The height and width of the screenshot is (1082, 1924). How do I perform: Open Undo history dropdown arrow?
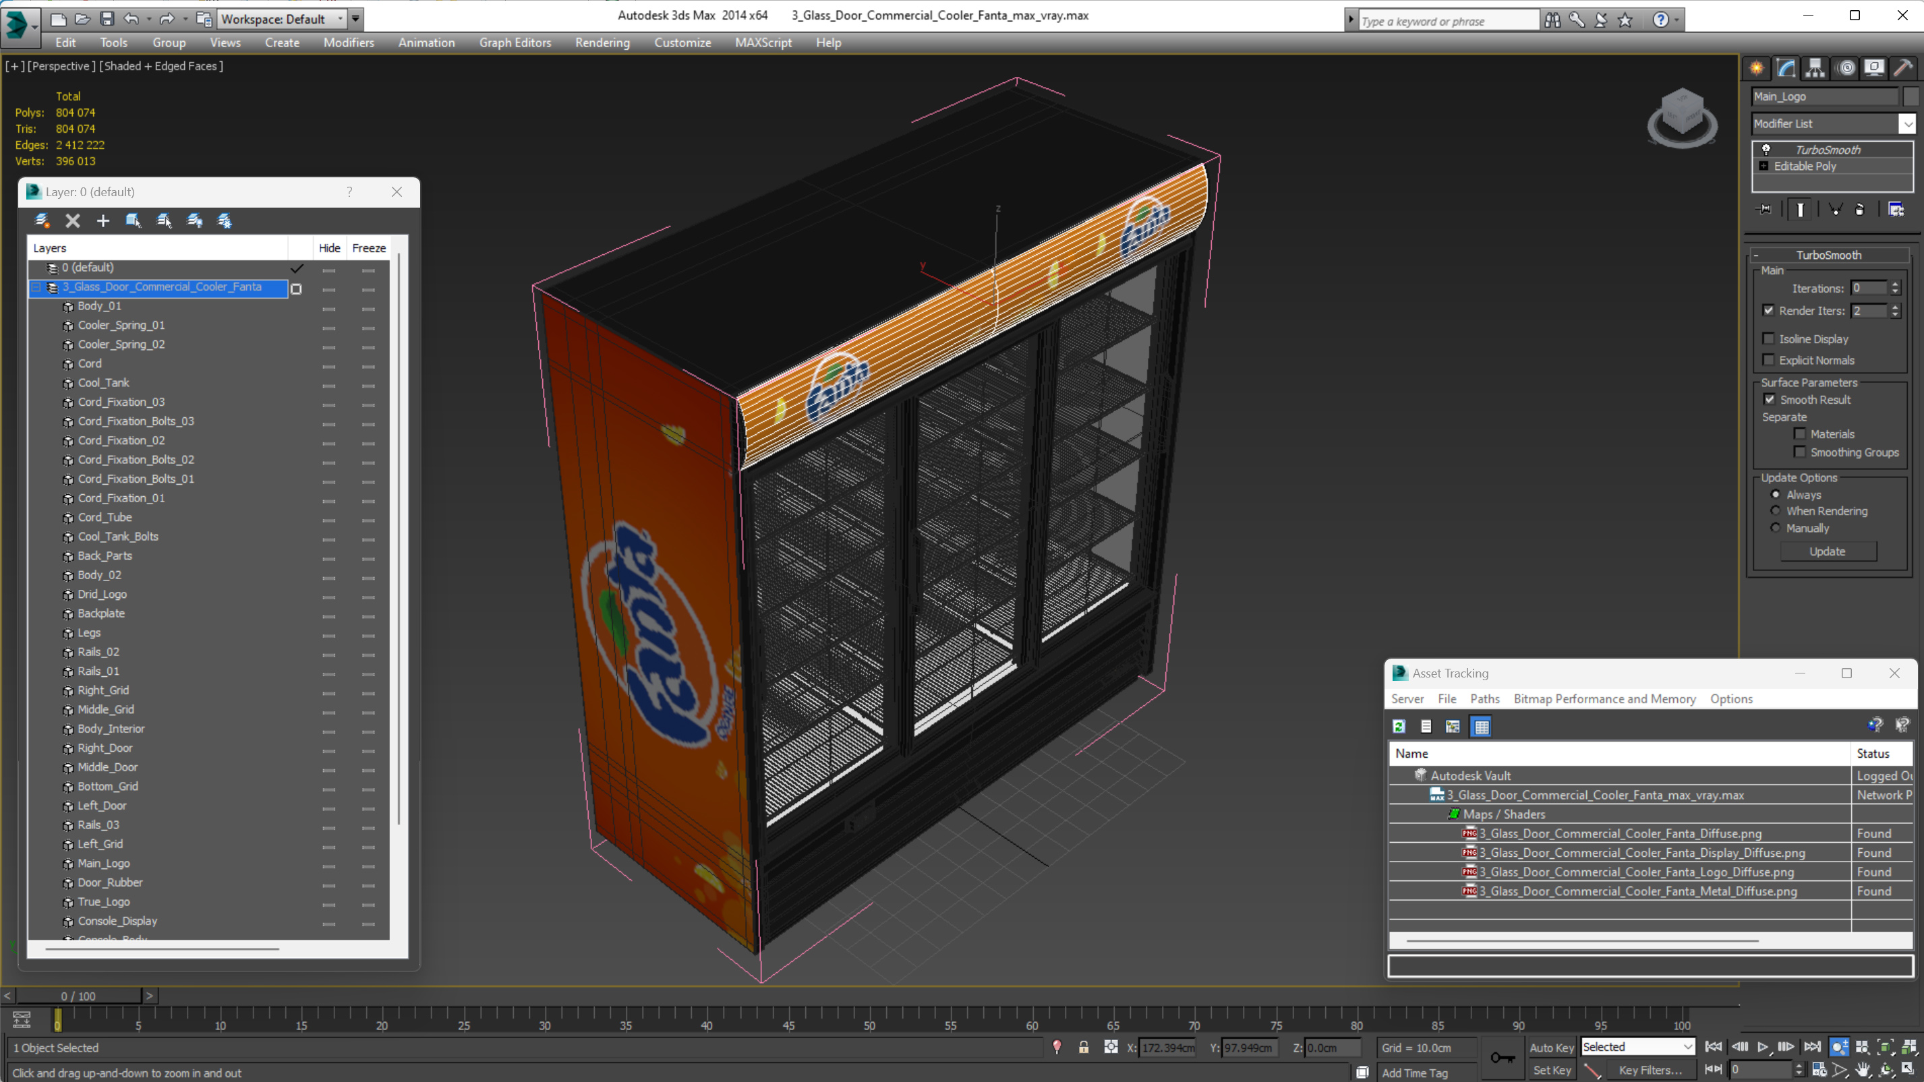click(x=148, y=20)
